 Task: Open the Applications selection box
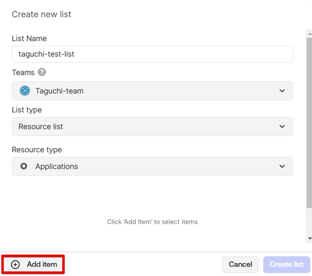(152, 167)
